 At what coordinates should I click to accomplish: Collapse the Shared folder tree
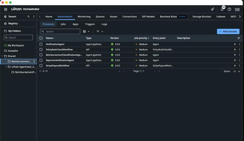2,56
